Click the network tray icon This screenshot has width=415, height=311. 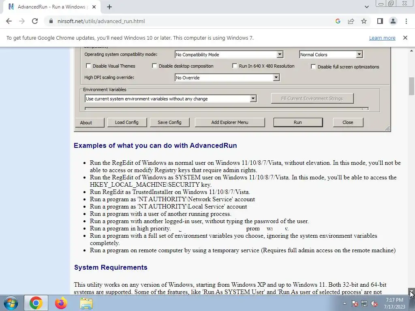pyautogui.click(x=364, y=303)
